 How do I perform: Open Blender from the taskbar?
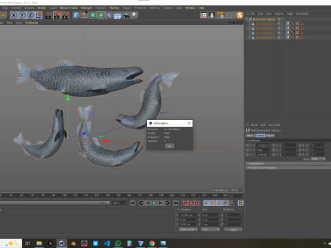pyautogui.click(x=73, y=243)
